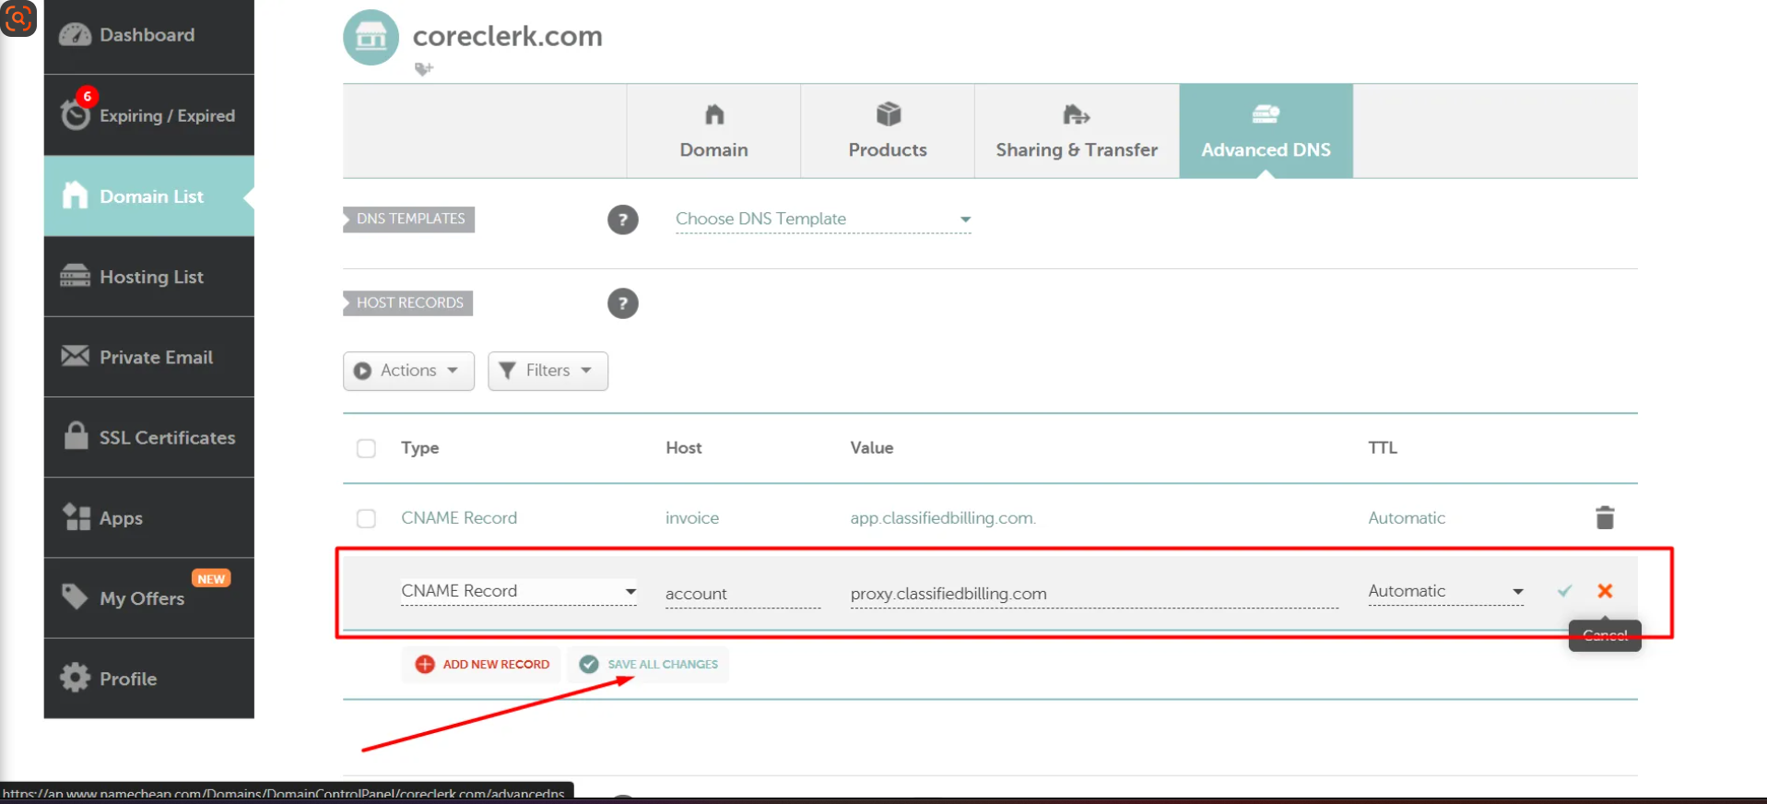Click the green checkmark to confirm record
Screen dimensions: 1767x804
pos(1564,591)
